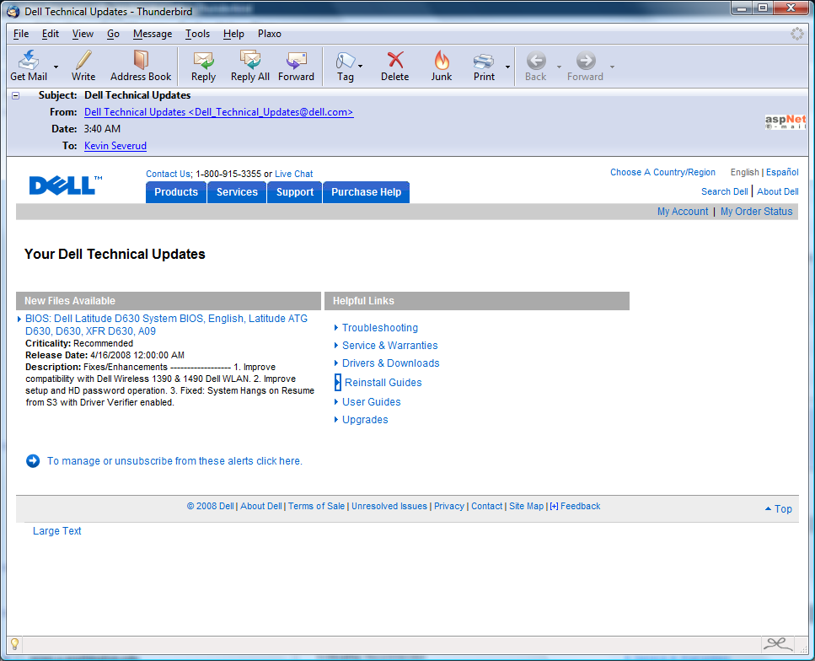The image size is (815, 661).
Task: Collapse the message header with minus box
Action: click(x=16, y=95)
